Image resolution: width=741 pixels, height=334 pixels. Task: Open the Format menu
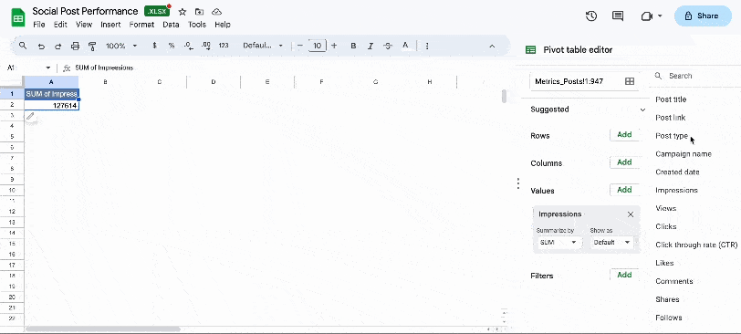pos(141,25)
